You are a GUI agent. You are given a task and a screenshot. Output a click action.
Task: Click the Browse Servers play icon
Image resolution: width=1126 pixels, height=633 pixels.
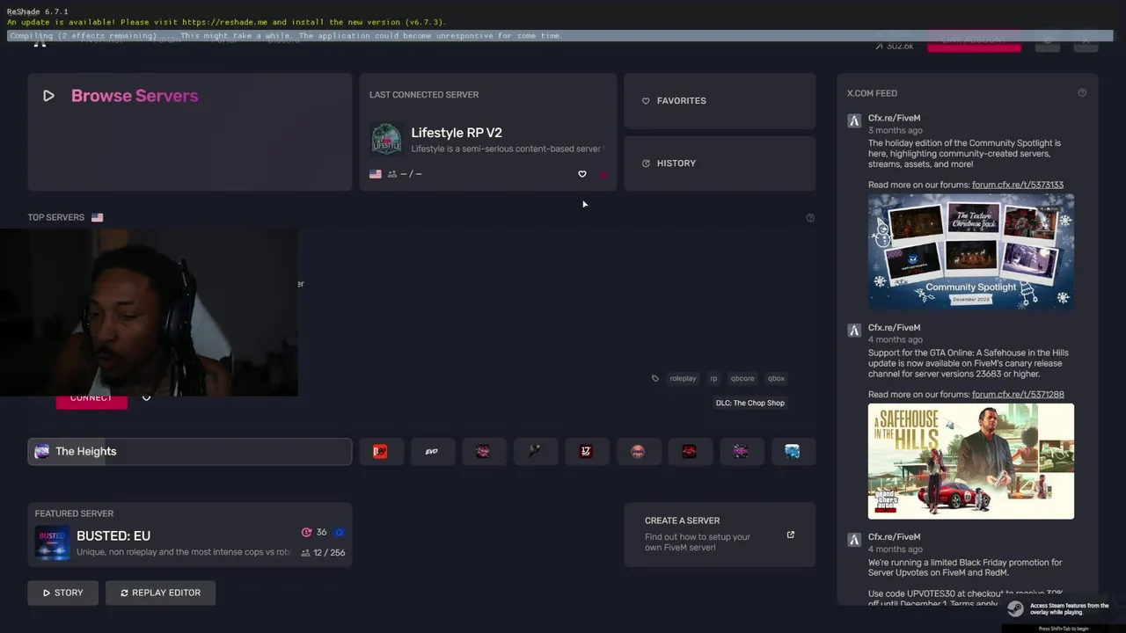pyautogui.click(x=48, y=96)
